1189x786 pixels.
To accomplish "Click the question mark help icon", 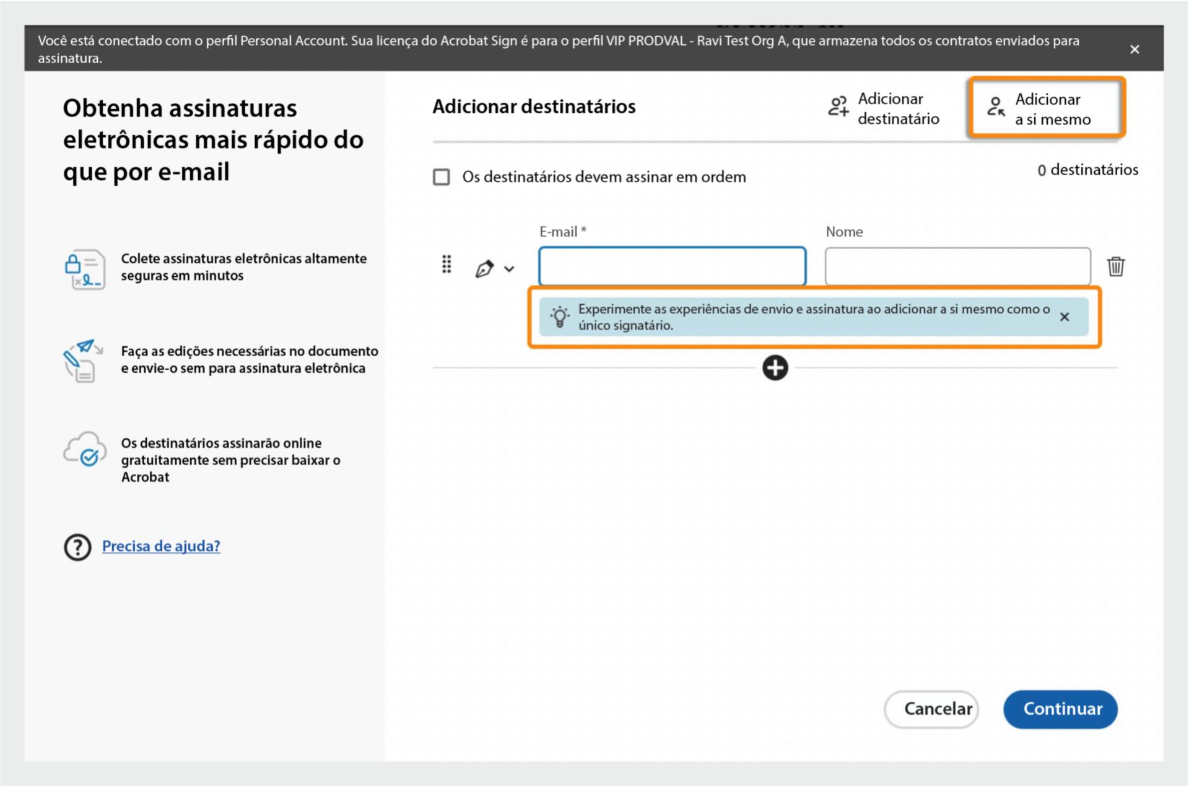I will click(x=77, y=547).
